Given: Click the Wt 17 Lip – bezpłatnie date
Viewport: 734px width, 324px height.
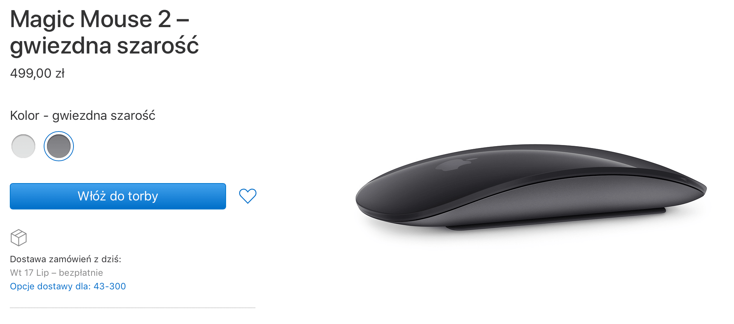Looking at the screenshot, I should pyautogui.click(x=57, y=273).
